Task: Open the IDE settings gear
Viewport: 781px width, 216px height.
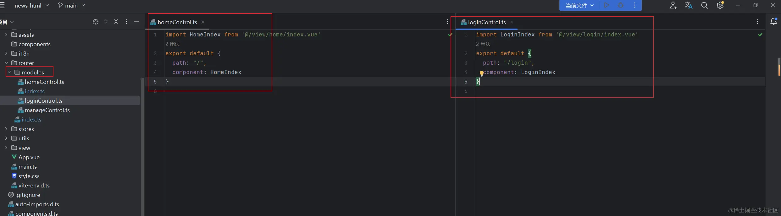Action: pos(720,5)
